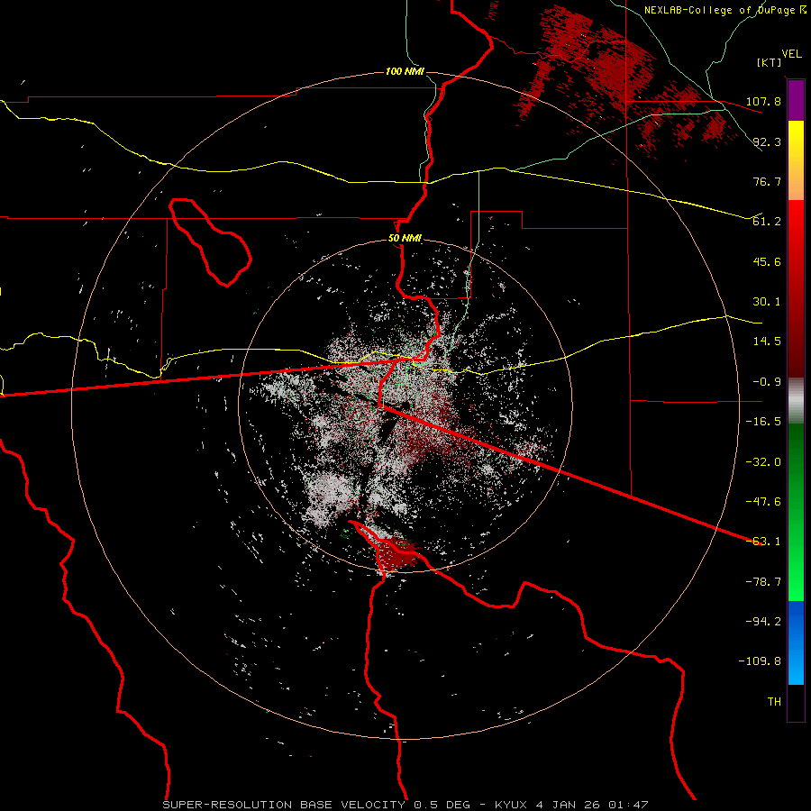Viewport: 811px width, 811px height.
Task: Pick the black TH segment of the color bar
Action: [x=796, y=703]
